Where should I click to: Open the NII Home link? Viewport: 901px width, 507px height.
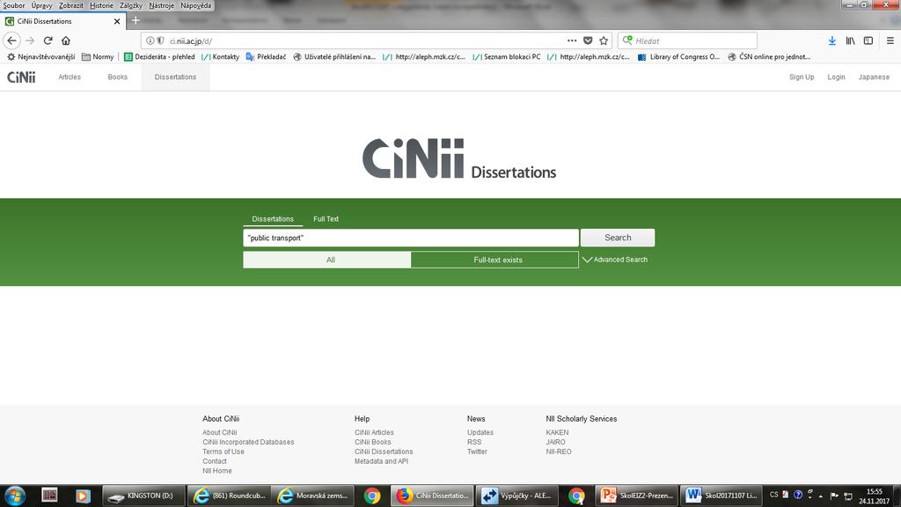click(217, 471)
